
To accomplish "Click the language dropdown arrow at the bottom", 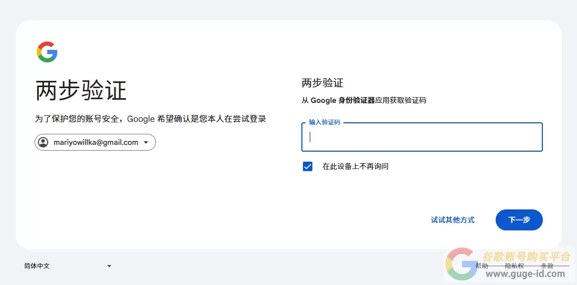I will [x=109, y=266].
